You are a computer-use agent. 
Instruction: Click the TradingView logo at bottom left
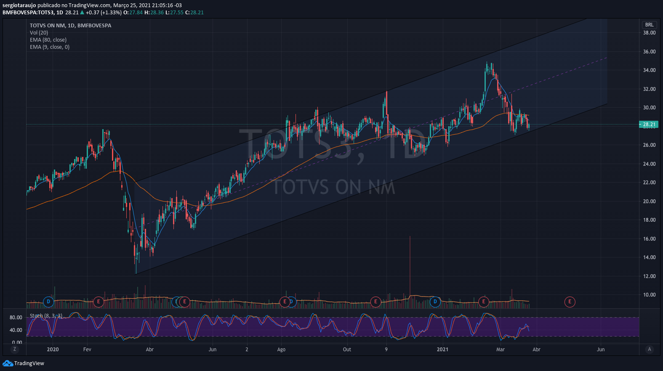coord(24,363)
